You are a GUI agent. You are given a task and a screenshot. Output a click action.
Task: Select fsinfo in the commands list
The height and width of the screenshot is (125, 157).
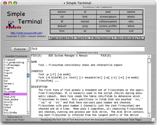click(x=15, y=102)
